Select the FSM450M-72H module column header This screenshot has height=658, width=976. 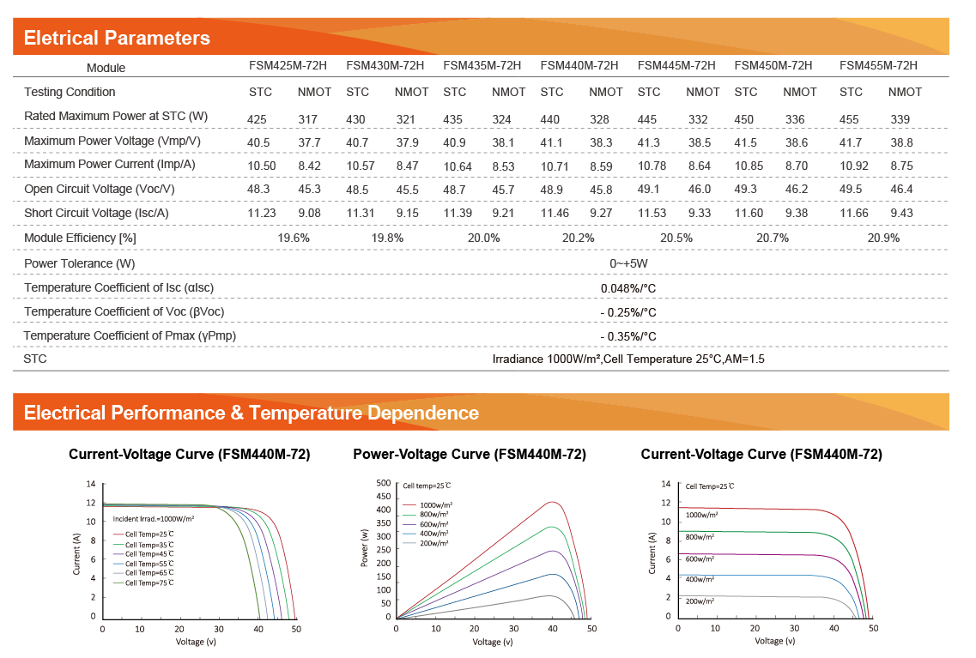[773, 65]
